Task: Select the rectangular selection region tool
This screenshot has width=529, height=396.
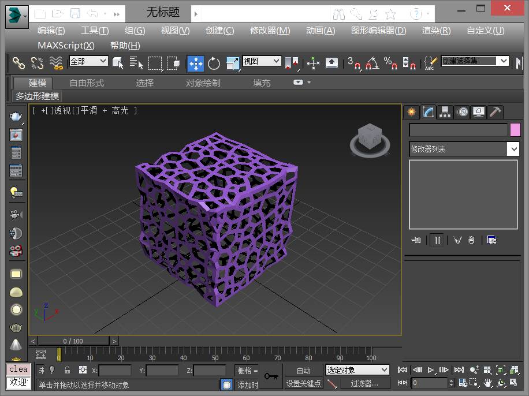Action: [x=155, y=63]
